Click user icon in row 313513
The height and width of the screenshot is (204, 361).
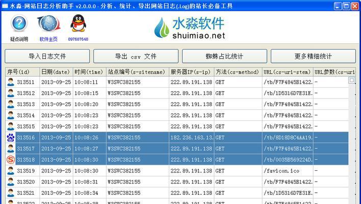(11, 104)
